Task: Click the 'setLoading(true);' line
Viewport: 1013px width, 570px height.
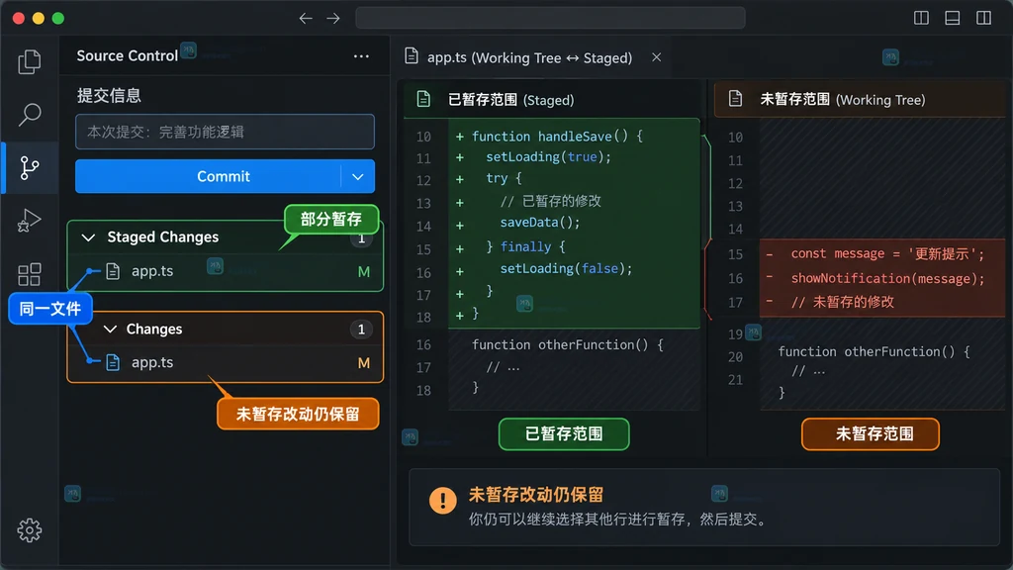Action: 548,157
